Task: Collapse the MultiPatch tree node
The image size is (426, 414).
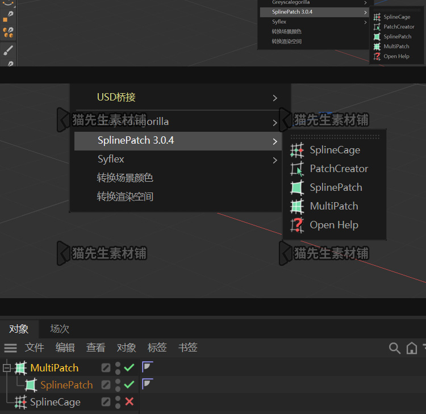Action: tap(7, 368)
